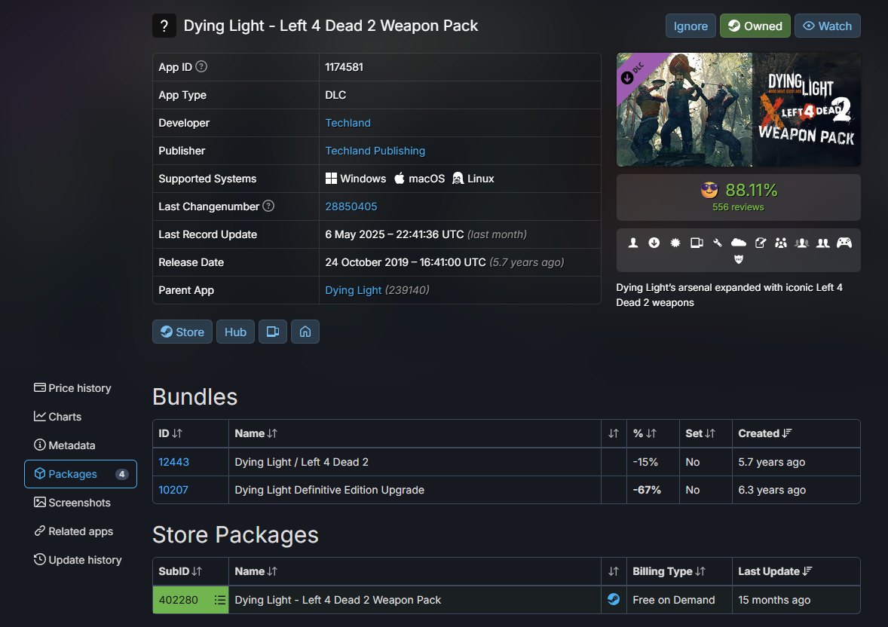Select the Packages sidebar tab
The image size is (888, 627).
pos(81,474)
